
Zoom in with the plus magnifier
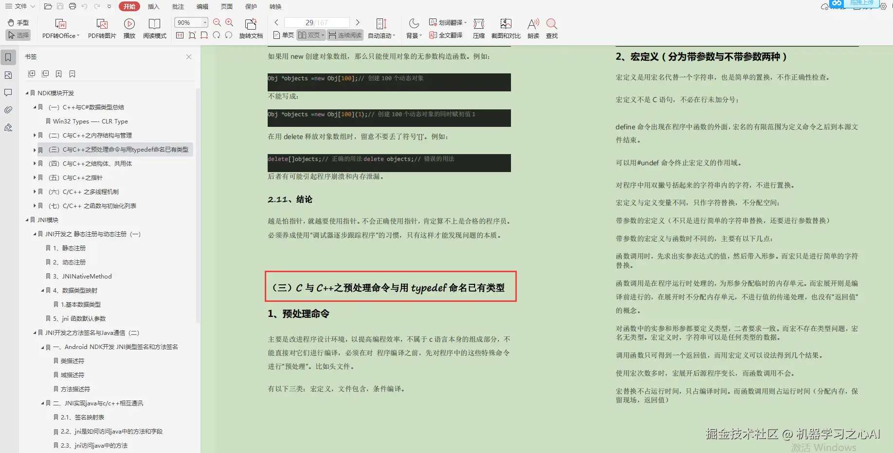pos(229,22)
